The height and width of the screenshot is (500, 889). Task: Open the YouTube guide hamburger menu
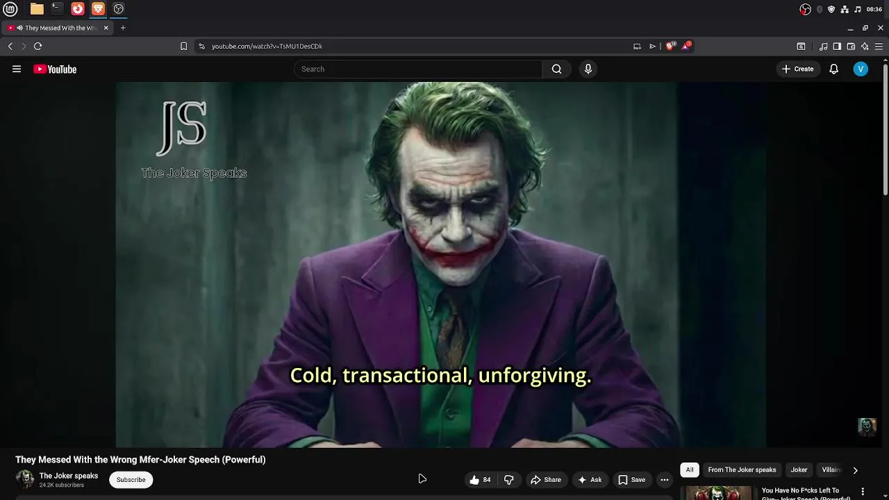(x=17, y=69)
